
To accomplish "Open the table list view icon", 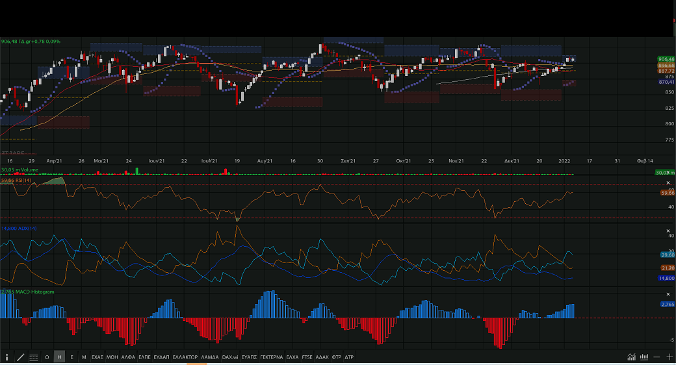I will (33, 357).
